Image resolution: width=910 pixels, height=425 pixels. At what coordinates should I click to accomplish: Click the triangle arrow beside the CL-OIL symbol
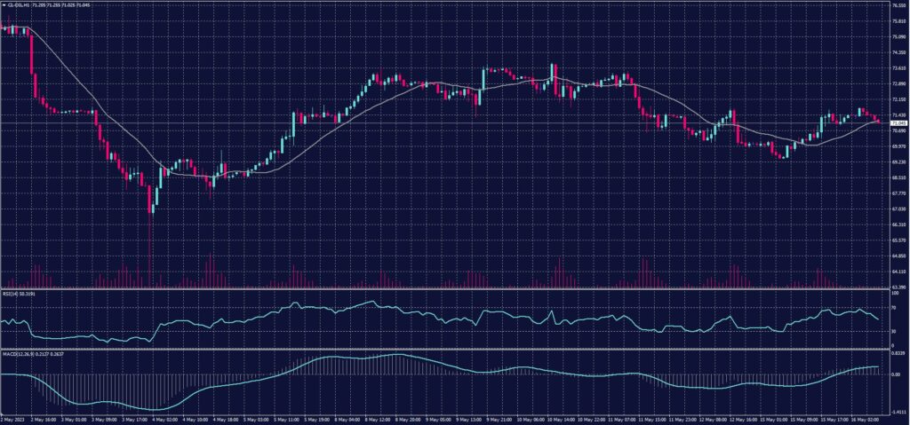coord(4,4)
